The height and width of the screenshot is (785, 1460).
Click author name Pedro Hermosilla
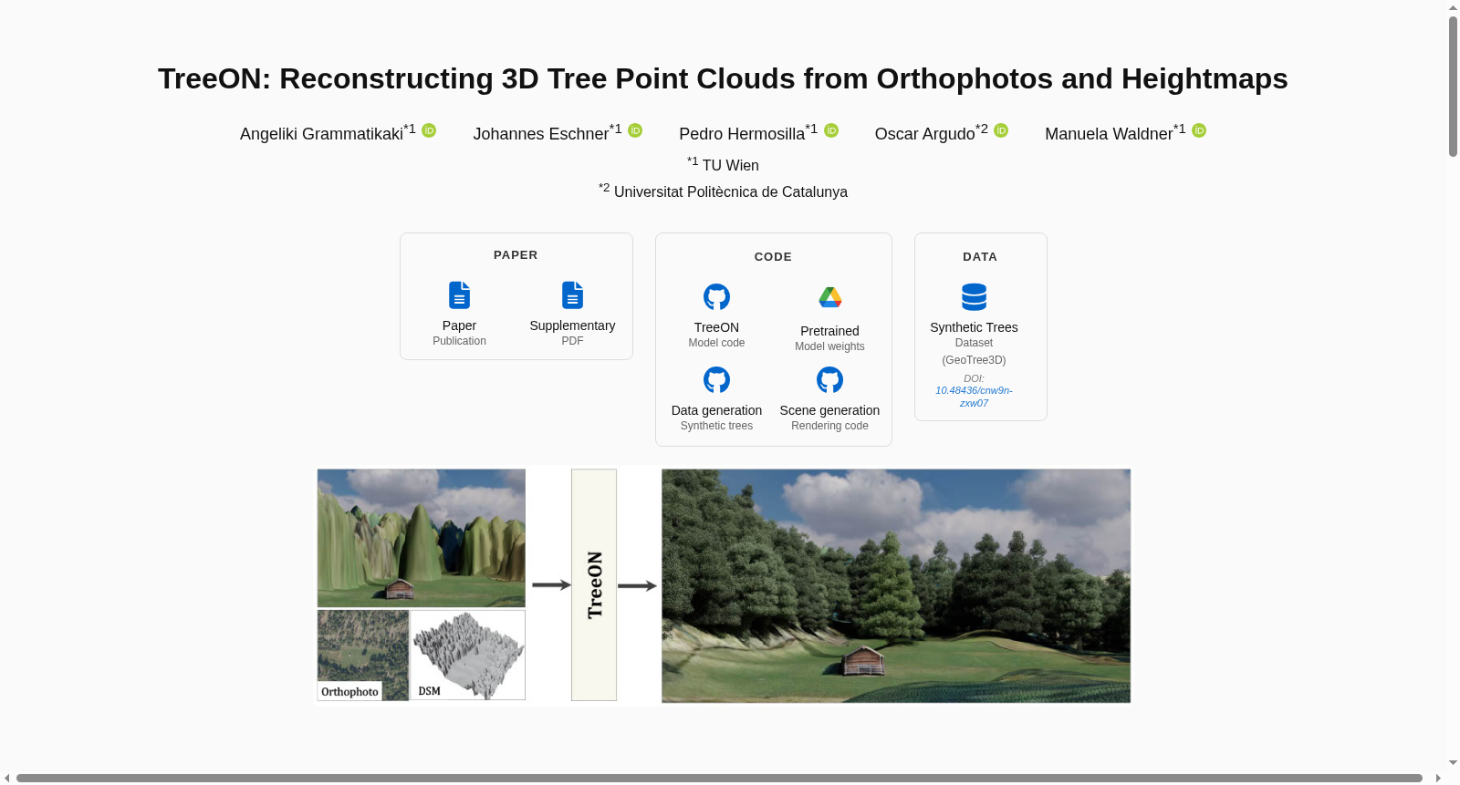tap(742, 134)
